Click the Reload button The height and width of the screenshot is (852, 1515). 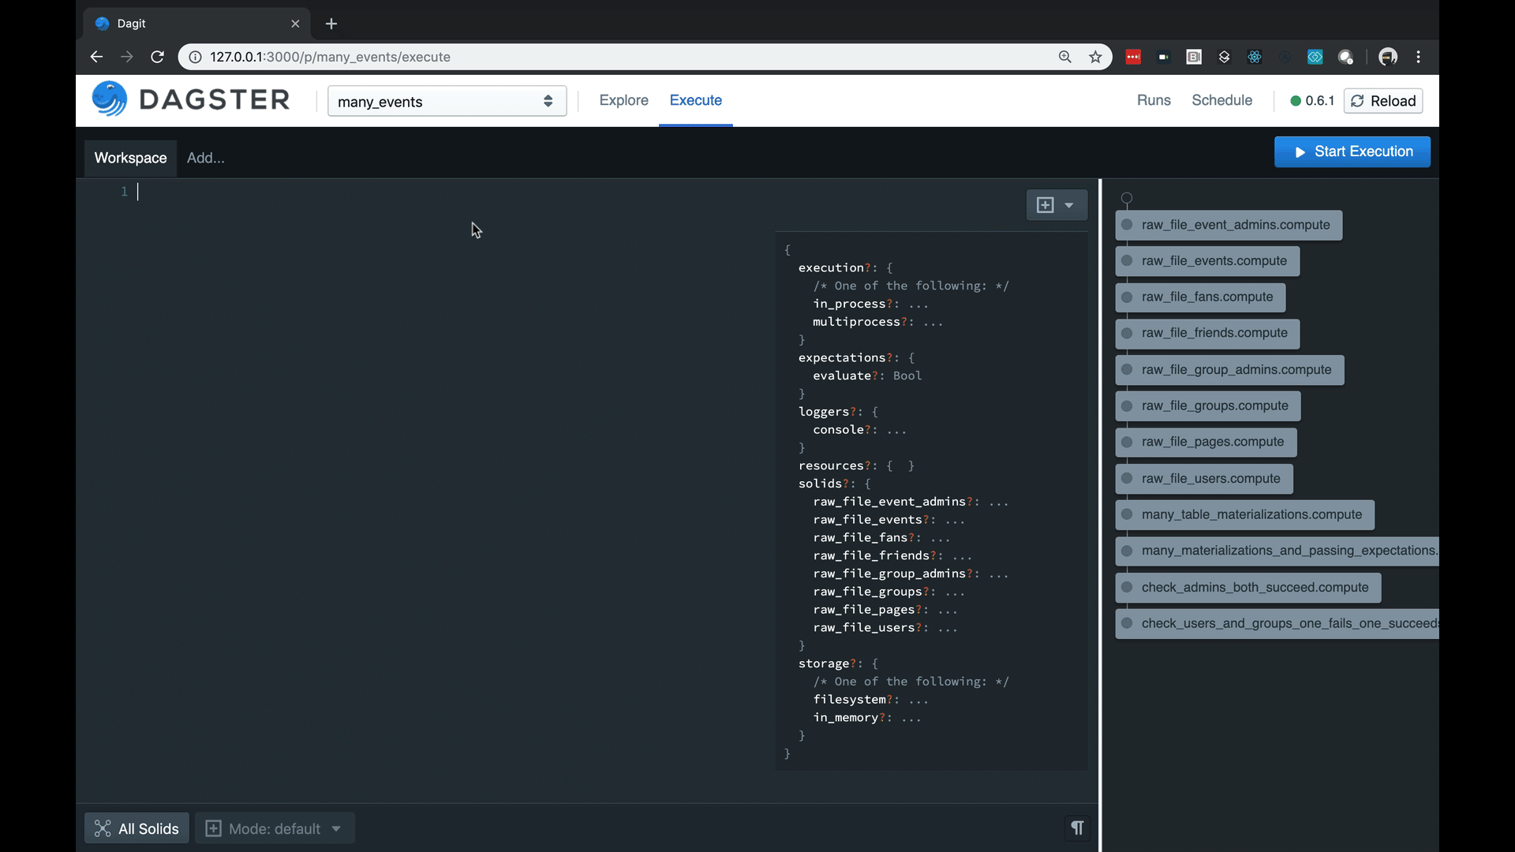pyautogui.click(x=1383, y=101)
